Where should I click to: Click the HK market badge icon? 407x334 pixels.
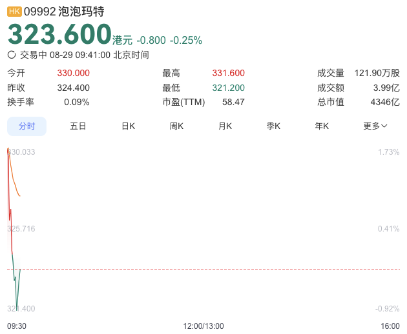[14, 12]
